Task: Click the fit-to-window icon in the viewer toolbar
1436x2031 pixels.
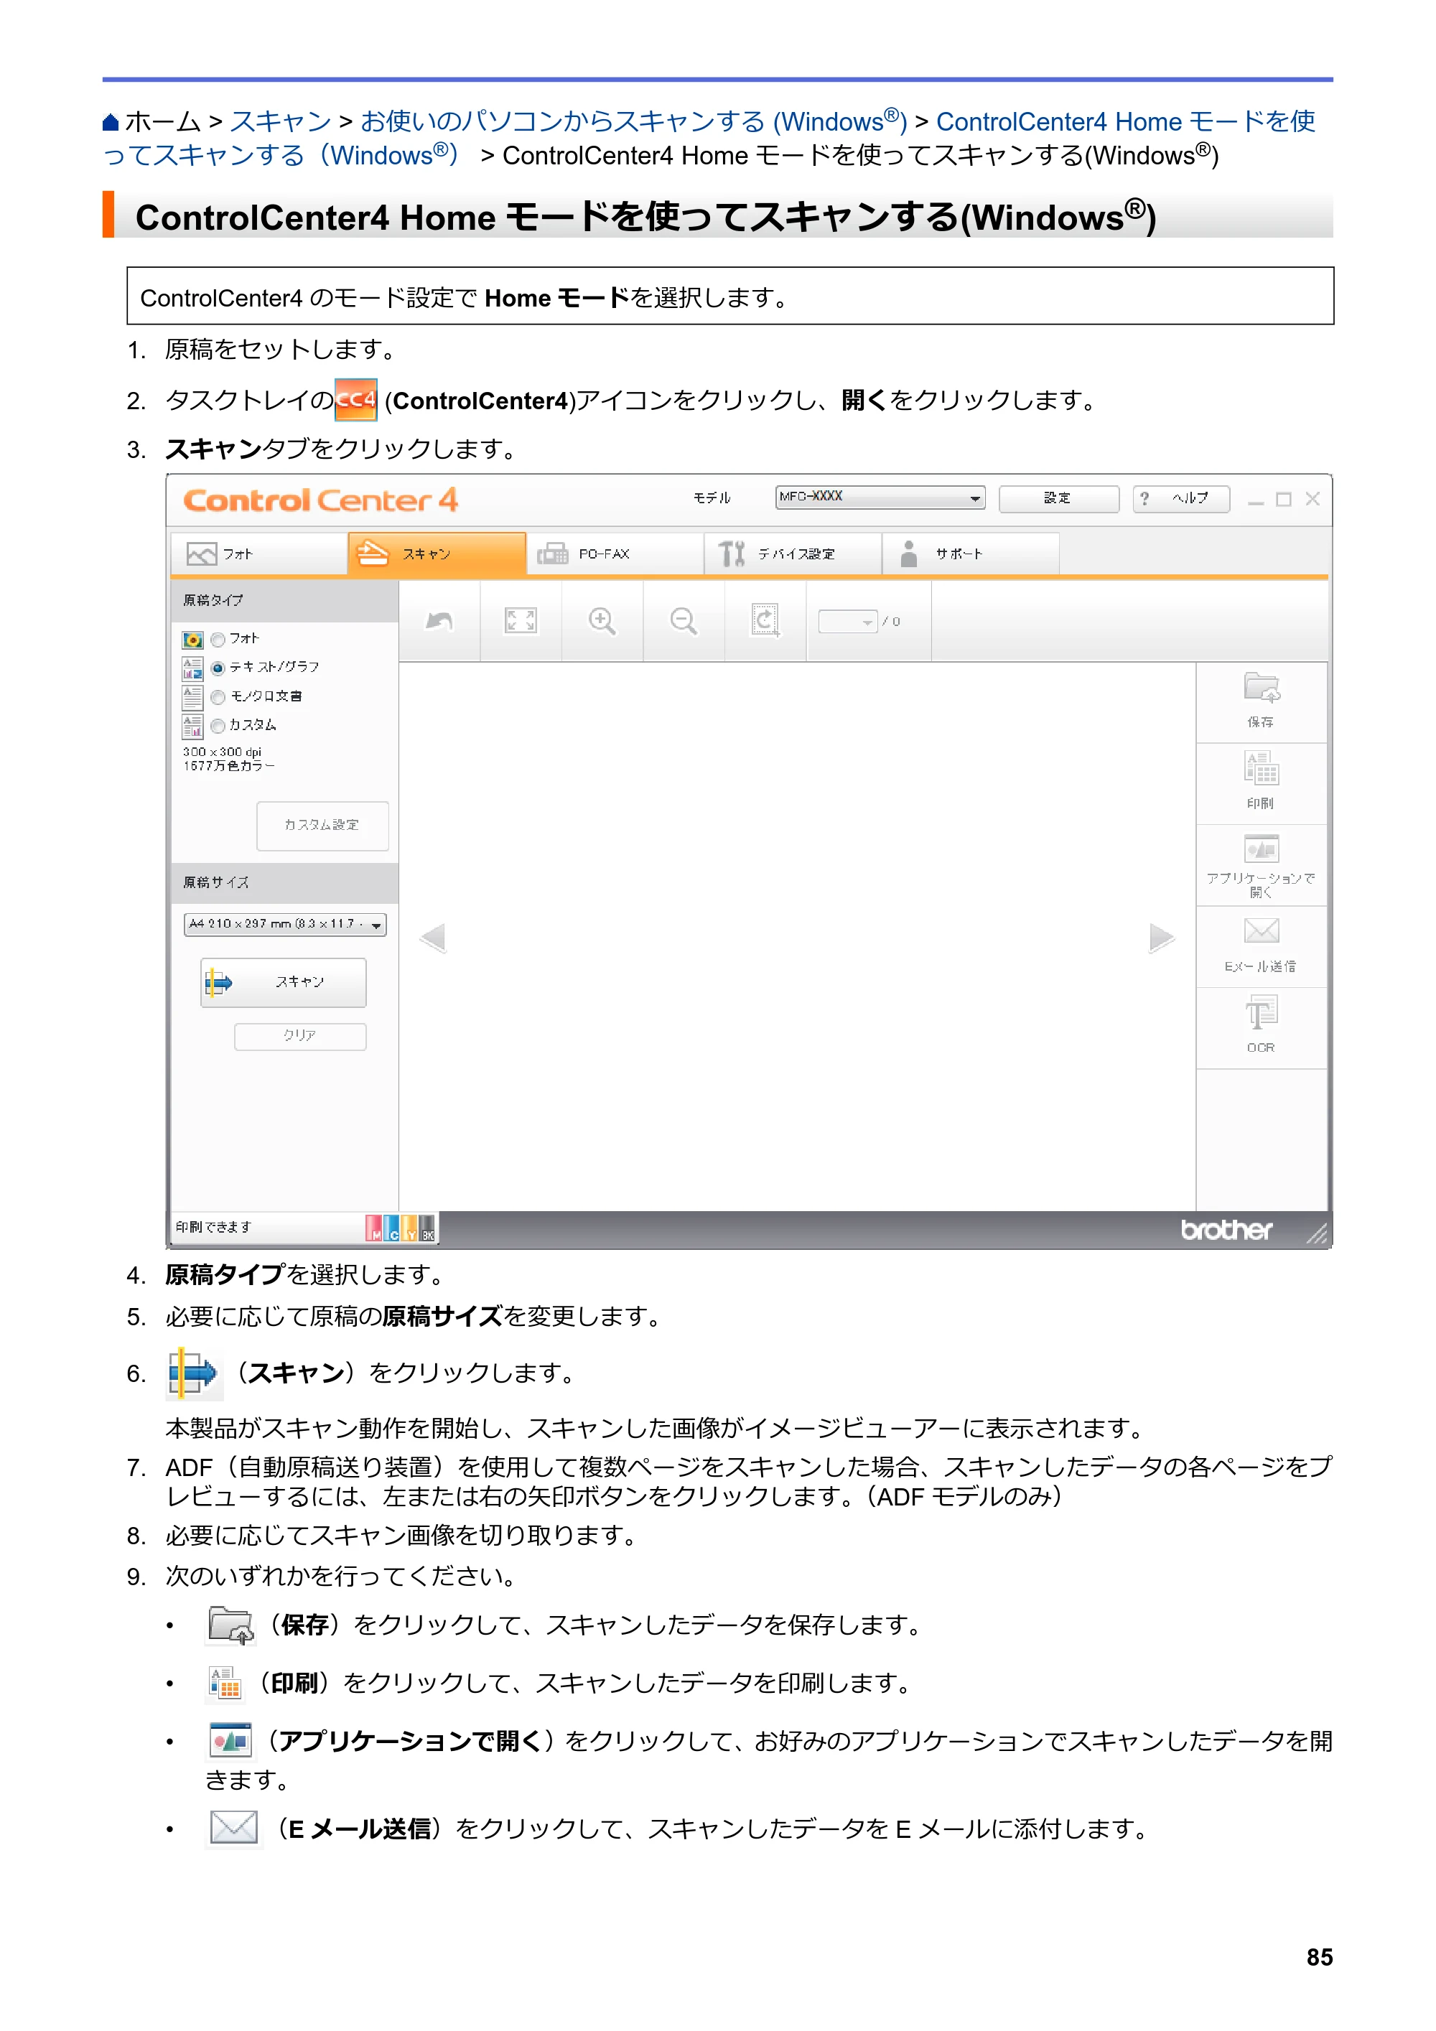Action: tap(521, 621)
